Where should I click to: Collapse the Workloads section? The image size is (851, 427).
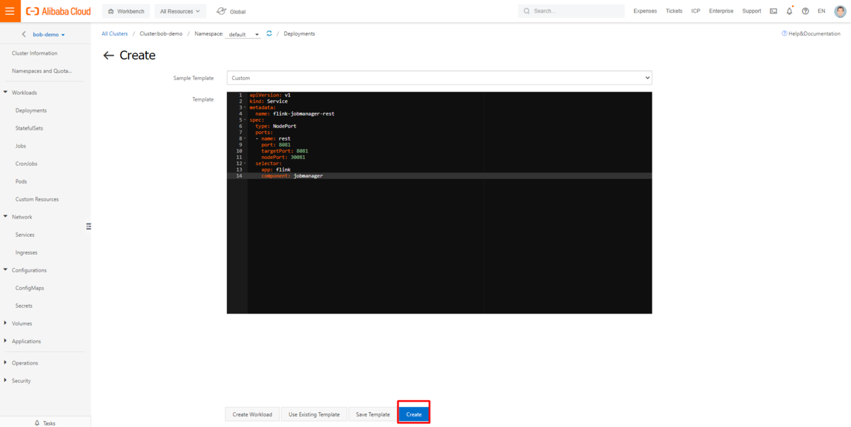(6, 93)
